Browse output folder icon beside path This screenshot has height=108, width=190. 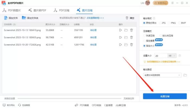(x=185, y=75)
